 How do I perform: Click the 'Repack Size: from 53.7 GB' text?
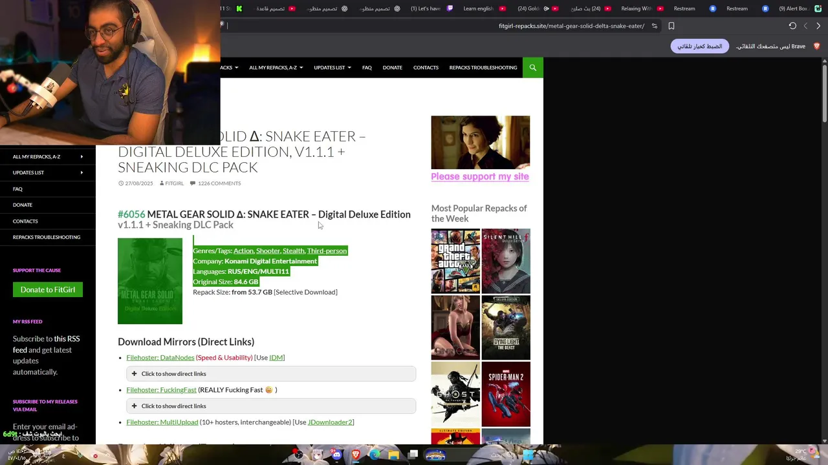(x=232, y=292)
